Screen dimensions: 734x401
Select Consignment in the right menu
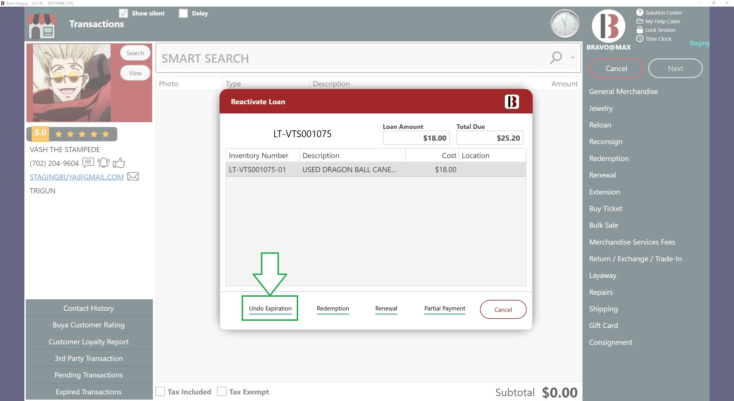click(x=610, y=342)
